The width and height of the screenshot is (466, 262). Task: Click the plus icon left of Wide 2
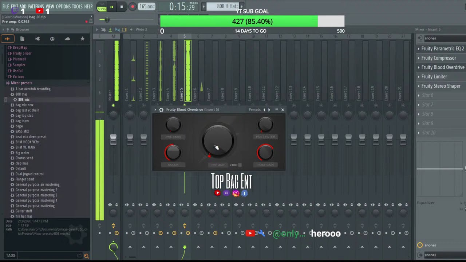(x=131, y=29)
